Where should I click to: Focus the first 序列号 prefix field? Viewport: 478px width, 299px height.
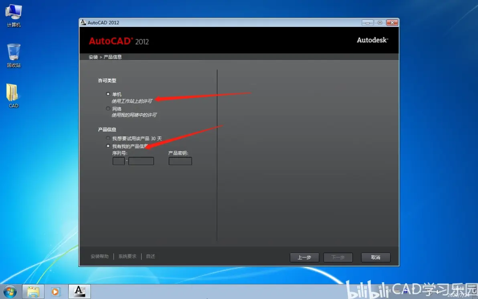(119, 161)
